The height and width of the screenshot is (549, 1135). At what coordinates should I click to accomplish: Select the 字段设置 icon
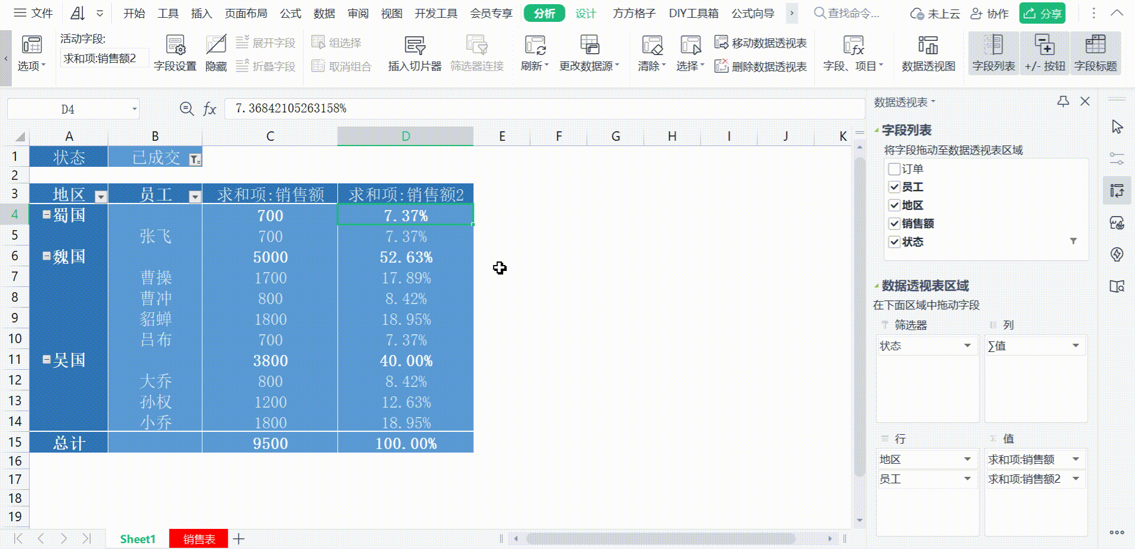pos(175,53)
